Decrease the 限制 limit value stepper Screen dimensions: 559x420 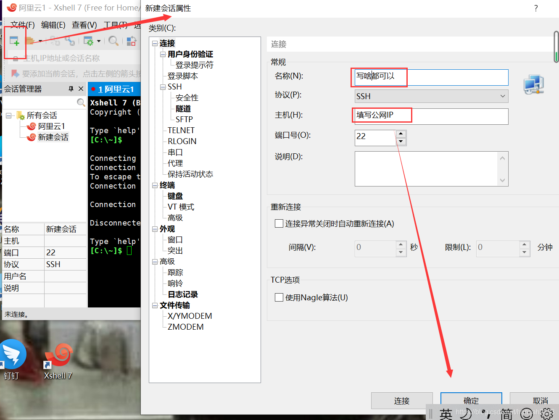click(x=524, y=252)
